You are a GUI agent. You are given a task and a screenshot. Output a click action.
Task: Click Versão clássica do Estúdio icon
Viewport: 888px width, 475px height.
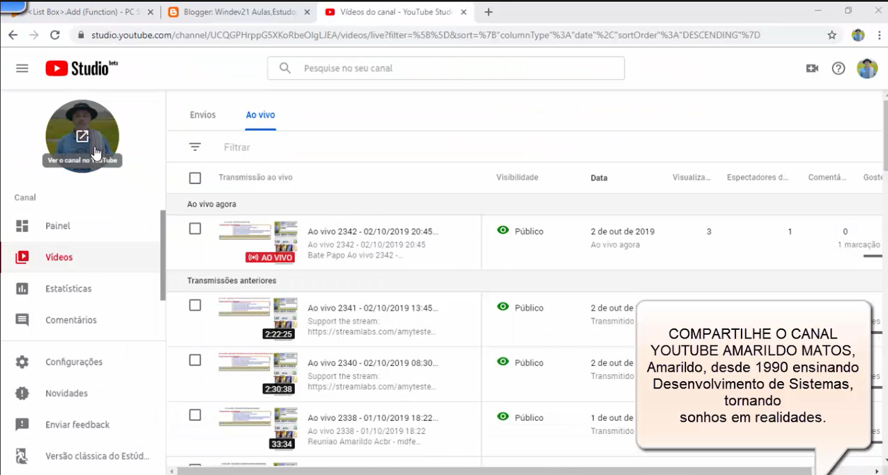coord(22,456)
